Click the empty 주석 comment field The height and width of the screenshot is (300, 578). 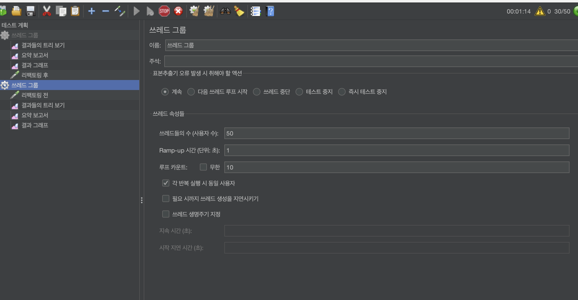(371, 61)
